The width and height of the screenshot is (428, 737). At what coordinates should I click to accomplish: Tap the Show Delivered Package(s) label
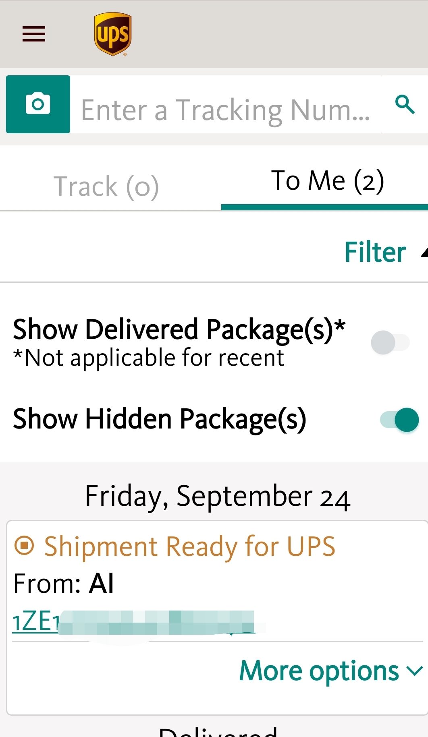pos(179,329)
